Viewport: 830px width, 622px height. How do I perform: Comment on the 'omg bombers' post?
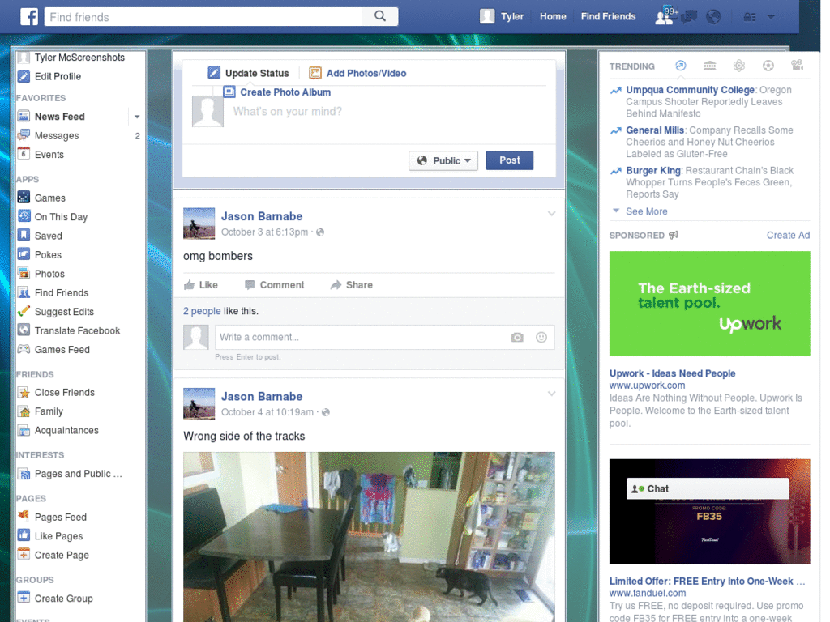(274, 285)
